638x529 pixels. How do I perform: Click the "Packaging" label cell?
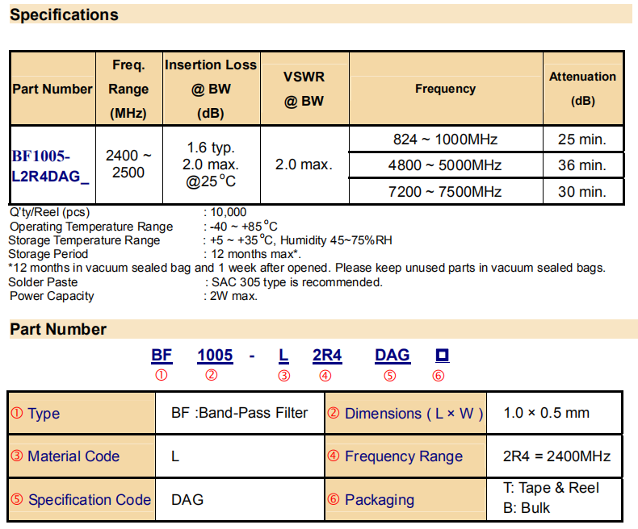tap(405, 500)
